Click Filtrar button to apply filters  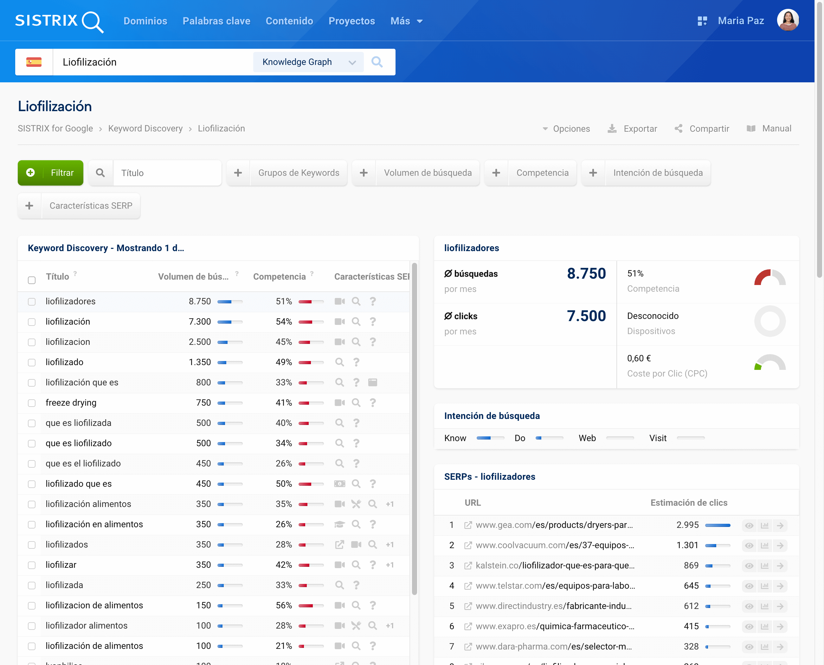tap(51, 172)
